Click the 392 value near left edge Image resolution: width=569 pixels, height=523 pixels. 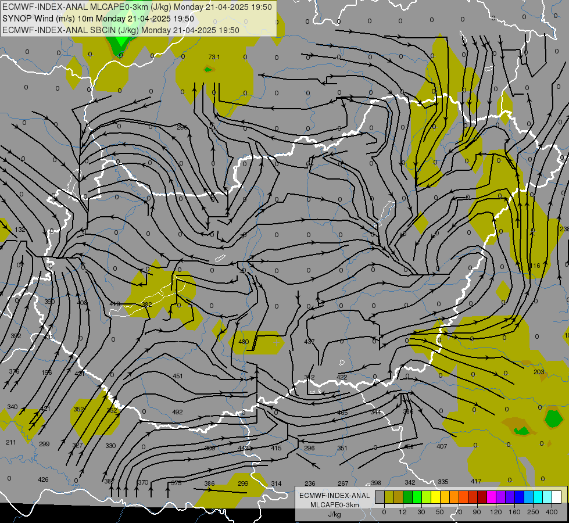click(16, 336)
